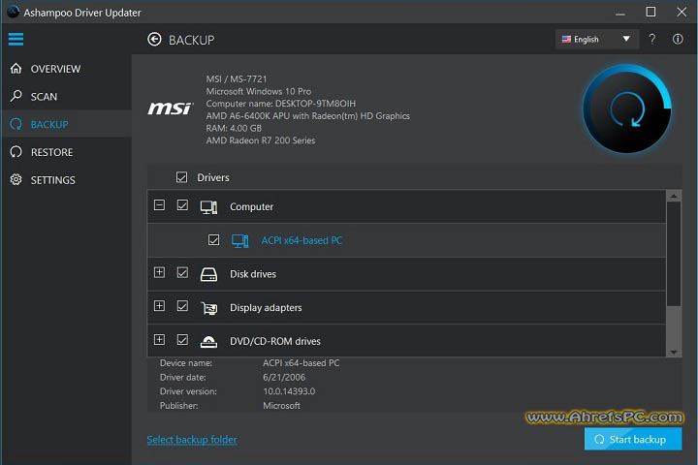Click the back arrow next to BACKUP
The height and width of the screenshot is (465, 698).
pyautogui.click(x=154, y=40)
